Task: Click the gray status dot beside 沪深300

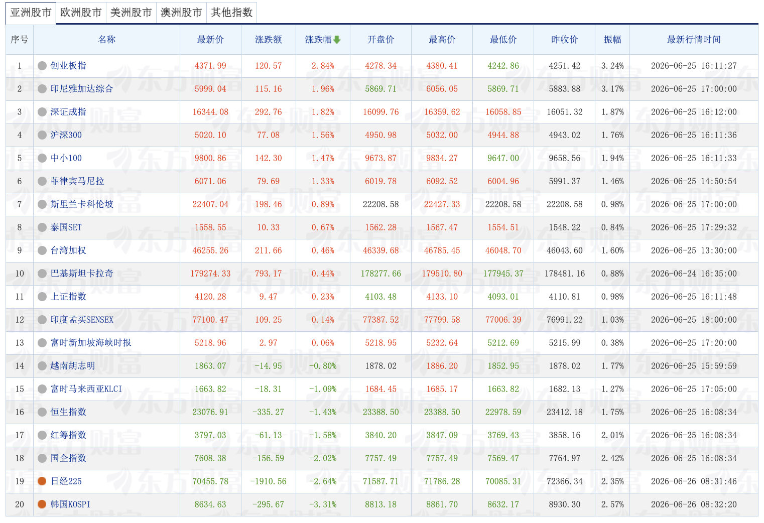Action: [42, 135]
